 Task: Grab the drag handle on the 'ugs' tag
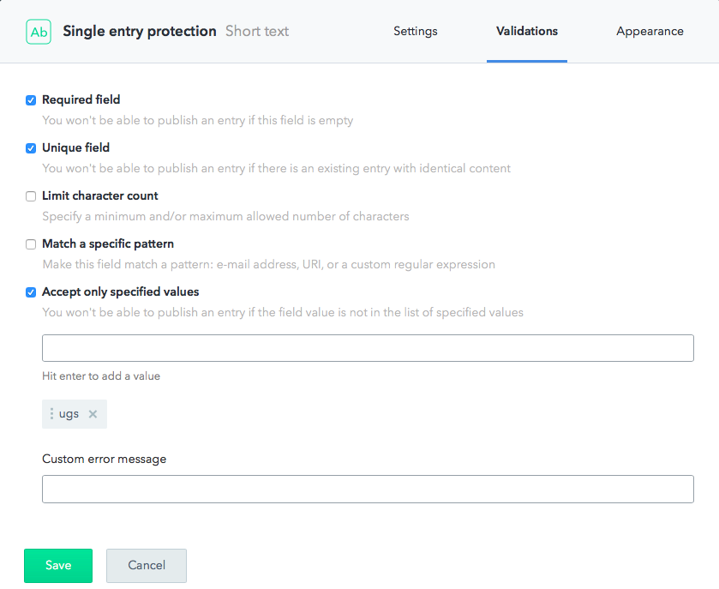pos(51,414)
